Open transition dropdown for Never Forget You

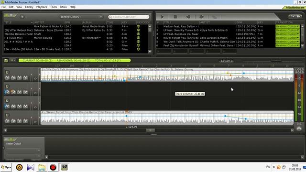click(x=287, y=38)
